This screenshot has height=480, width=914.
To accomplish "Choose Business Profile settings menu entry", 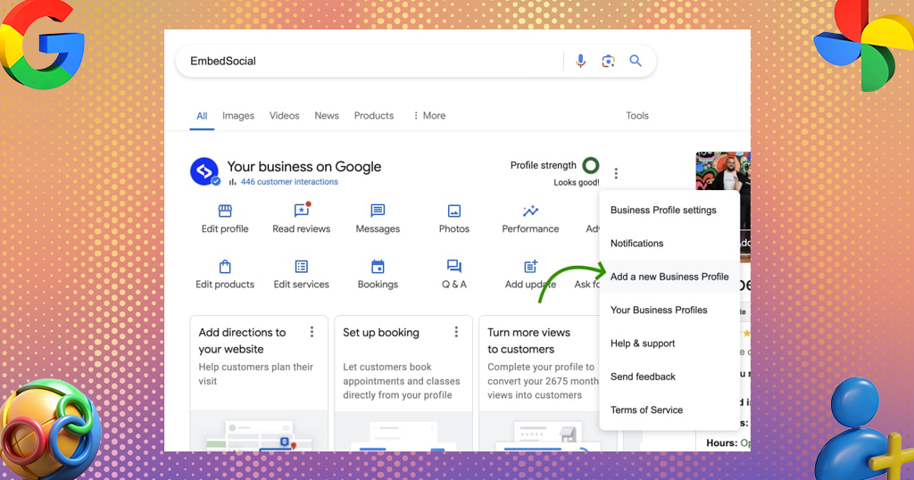I will pos(669,210).
